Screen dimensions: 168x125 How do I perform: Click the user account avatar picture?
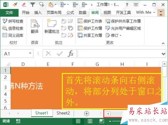(x=161, y=13)
